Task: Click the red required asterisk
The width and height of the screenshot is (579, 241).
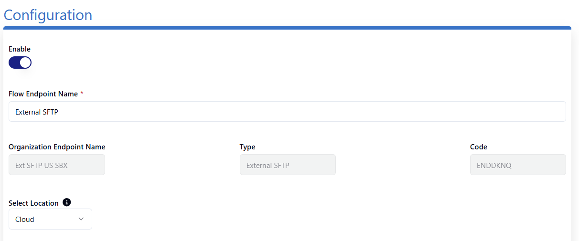Action: point(82,94)
